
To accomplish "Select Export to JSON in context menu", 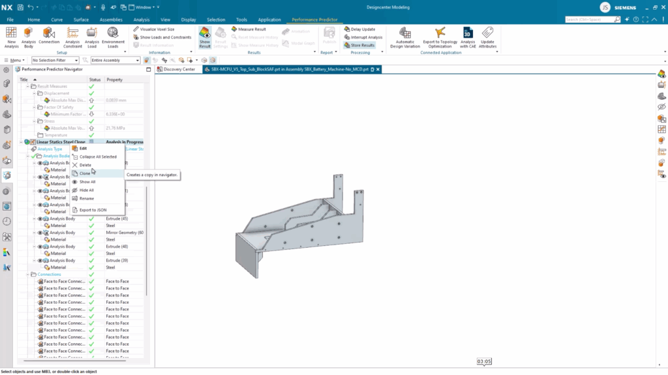I will [x=93, y=210].
